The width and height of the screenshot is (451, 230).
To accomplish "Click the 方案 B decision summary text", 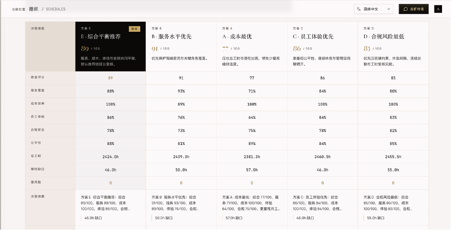I will point(175,203).
